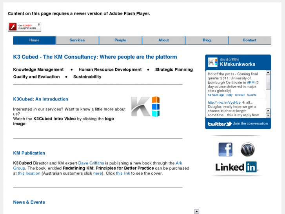Select the Home navigation tab
The image size is (285, 214).
tap(34, 40)
